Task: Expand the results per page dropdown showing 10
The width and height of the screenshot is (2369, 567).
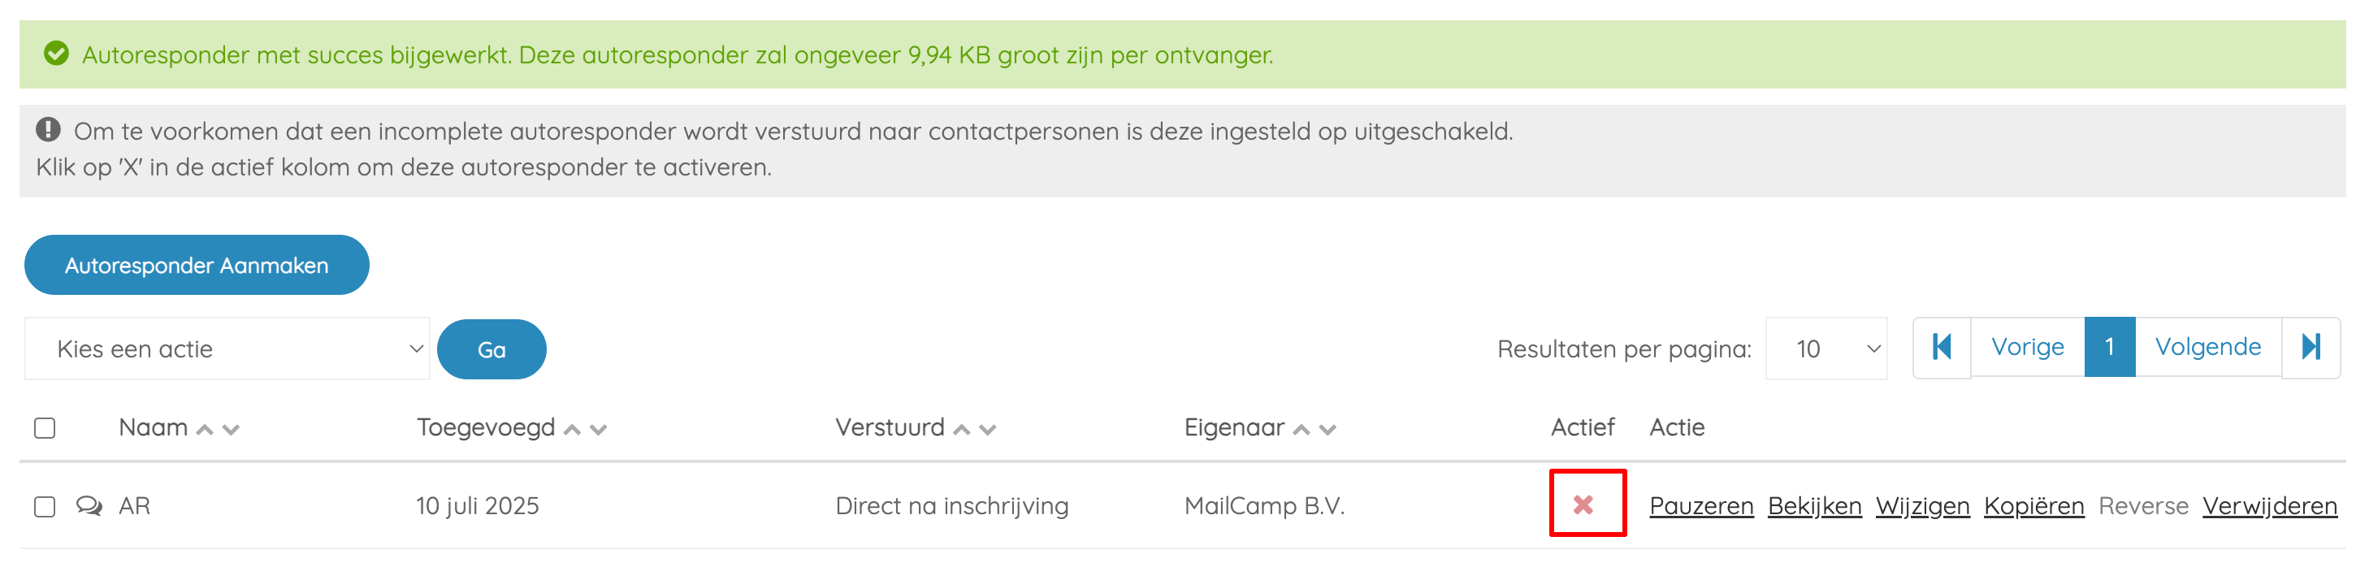Action: [x=1826, y=348]
